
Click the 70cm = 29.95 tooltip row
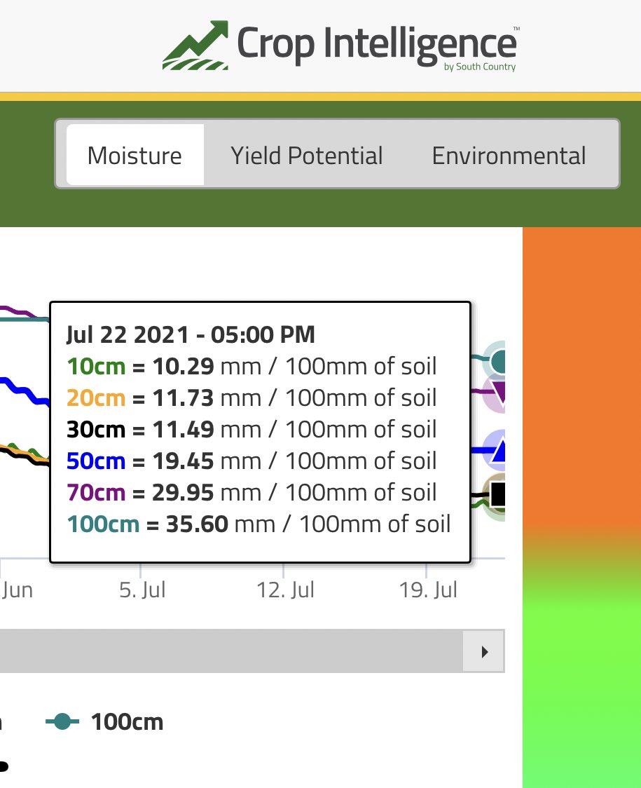[251, 492]
